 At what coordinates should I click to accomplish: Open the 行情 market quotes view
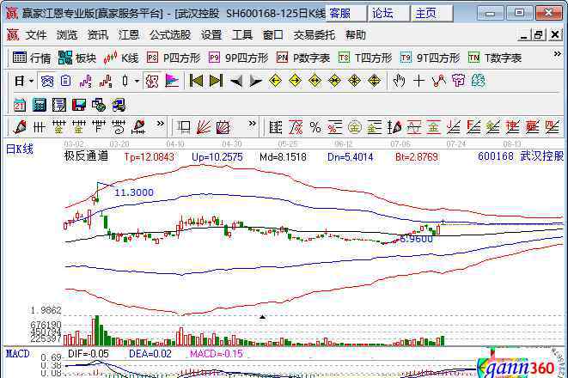point(32,58)
